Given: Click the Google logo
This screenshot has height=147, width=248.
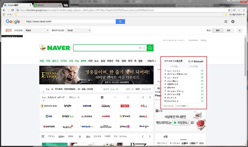Looking at the screenshot, I should coord(13,21).
